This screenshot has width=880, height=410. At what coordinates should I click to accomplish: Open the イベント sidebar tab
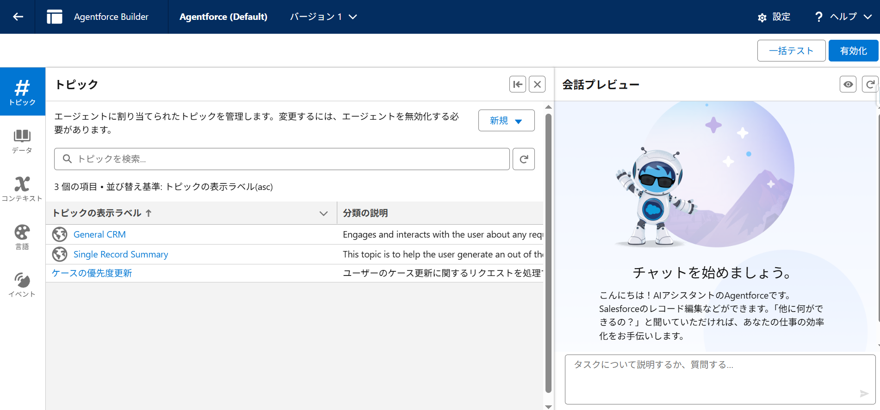click(x=22, y=285)
